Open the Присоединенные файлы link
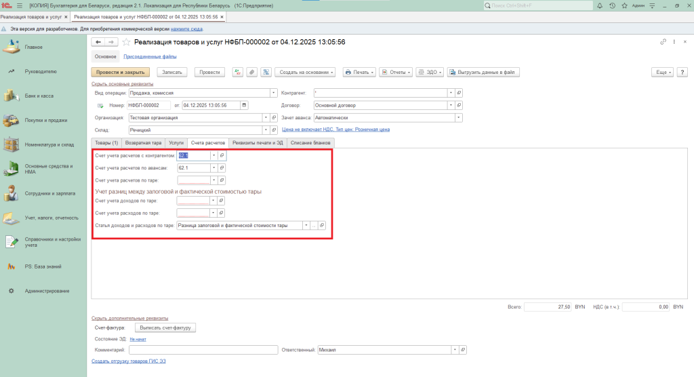 (150, 57)
